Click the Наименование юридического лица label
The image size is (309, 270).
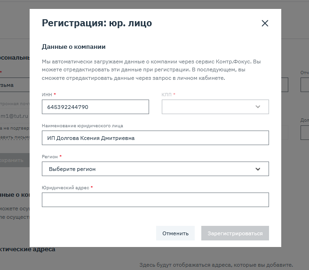pyautogui.click(x=82, y=126)
